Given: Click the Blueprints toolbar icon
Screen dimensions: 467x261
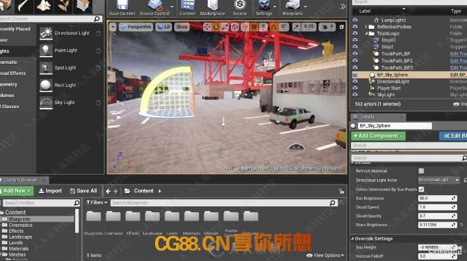Looking at the screenshot, I should [x=292, y=5].
